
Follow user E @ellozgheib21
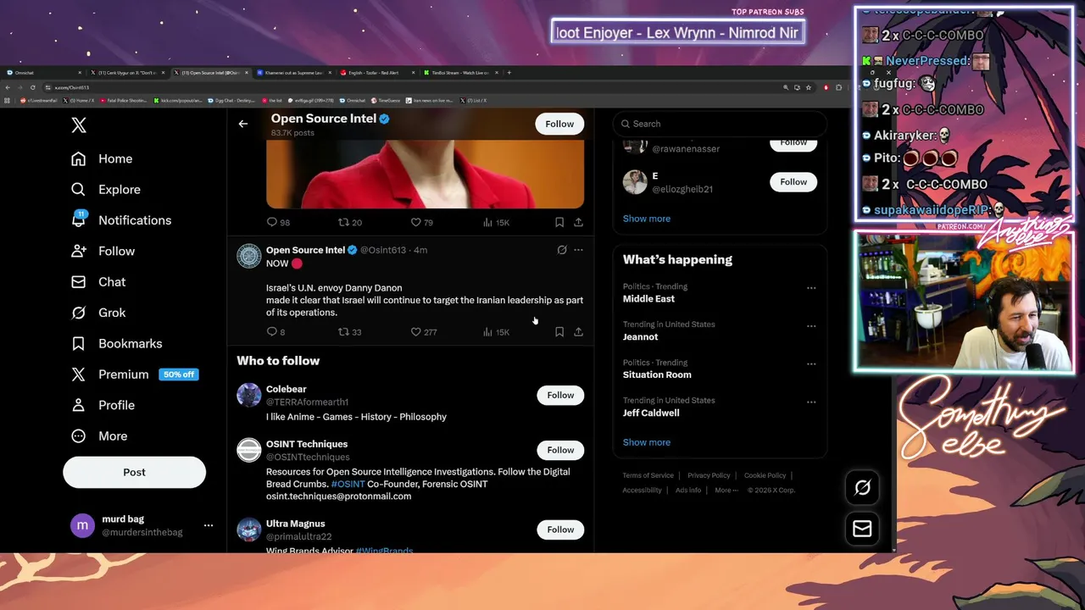click(793, 182)
